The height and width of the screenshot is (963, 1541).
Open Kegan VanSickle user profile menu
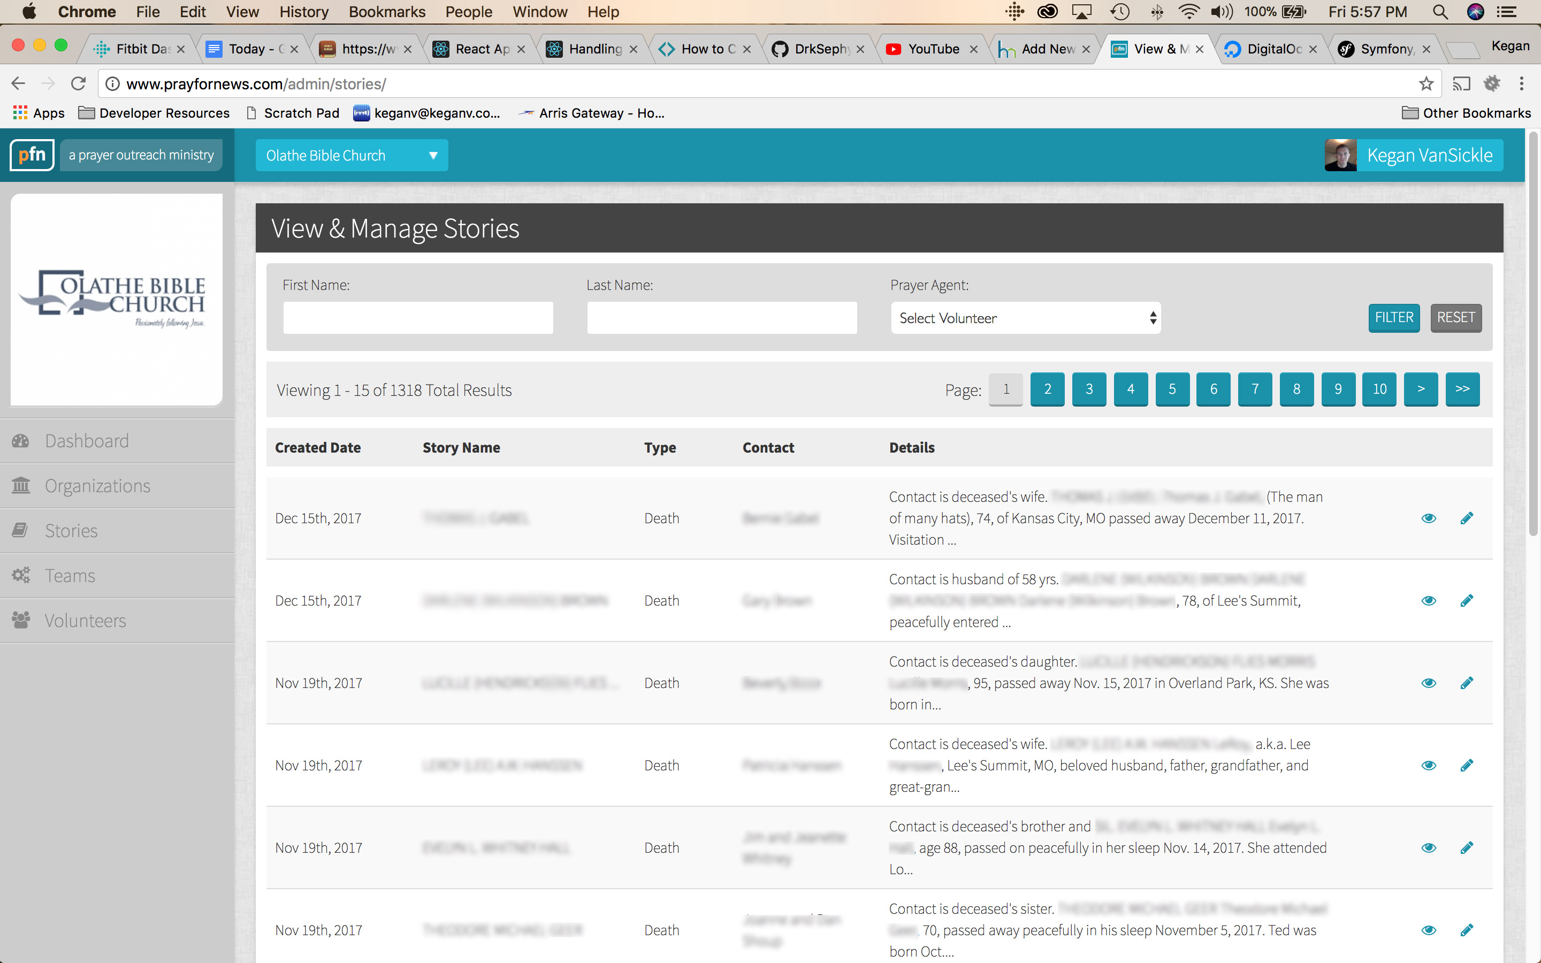[x=1414, y=155]
